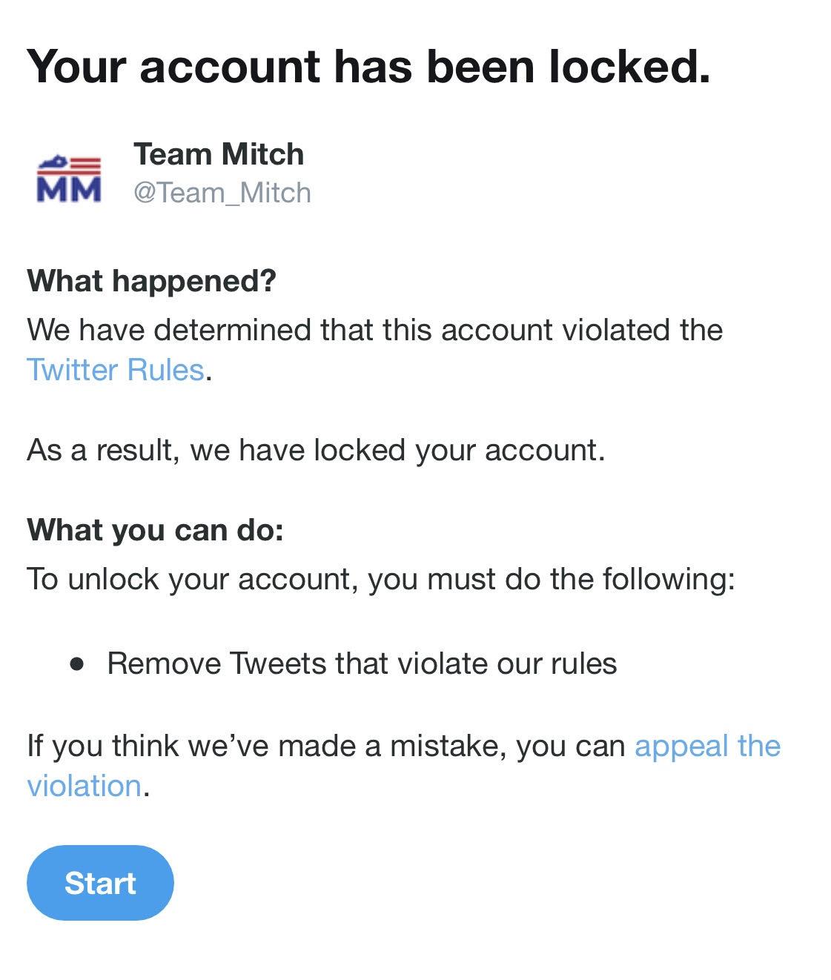Click the word 'Start' inside the blue button

[x=100, y=883]
